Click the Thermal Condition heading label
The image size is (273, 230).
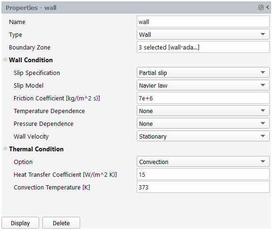pos(36,149)
